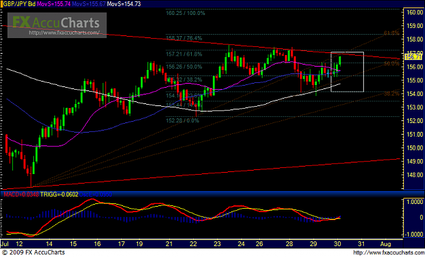Click the 156.26 / 50.0% Fibonacci label
Viewport: 425px width, 257px height.
point(184,67)
